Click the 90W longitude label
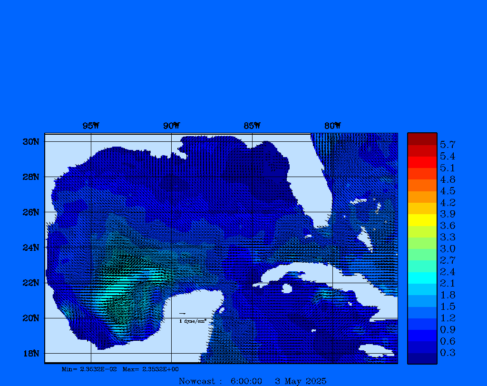 click(171, 126)
